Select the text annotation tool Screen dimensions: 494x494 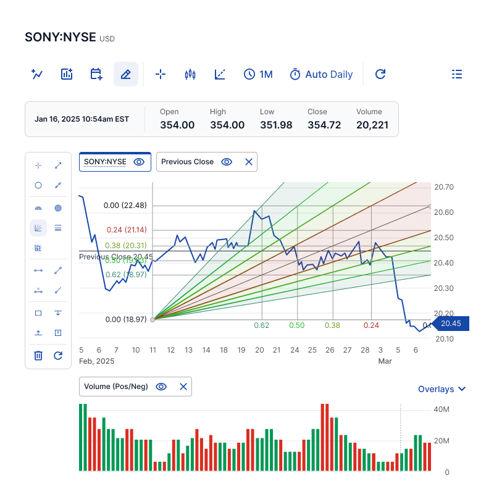pyautogui.click(x=58, y=333)
